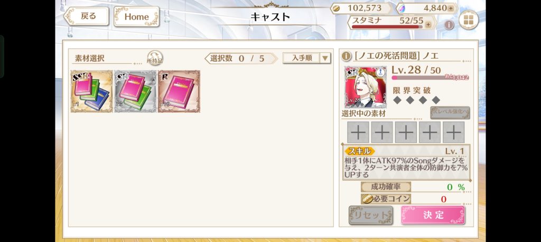Open card info icon beside ノエの死活問題
This screenshot has width=541, height=242.
coord(346,56)
